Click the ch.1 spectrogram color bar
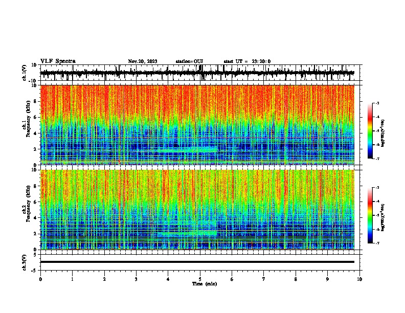Viewport: 405px width, 313px height. (x=370, y=130)
